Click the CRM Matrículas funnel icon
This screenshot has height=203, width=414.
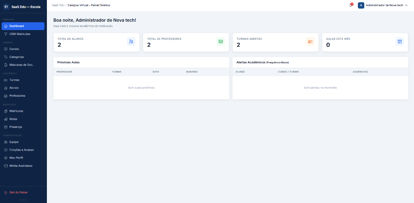[6, 34]
